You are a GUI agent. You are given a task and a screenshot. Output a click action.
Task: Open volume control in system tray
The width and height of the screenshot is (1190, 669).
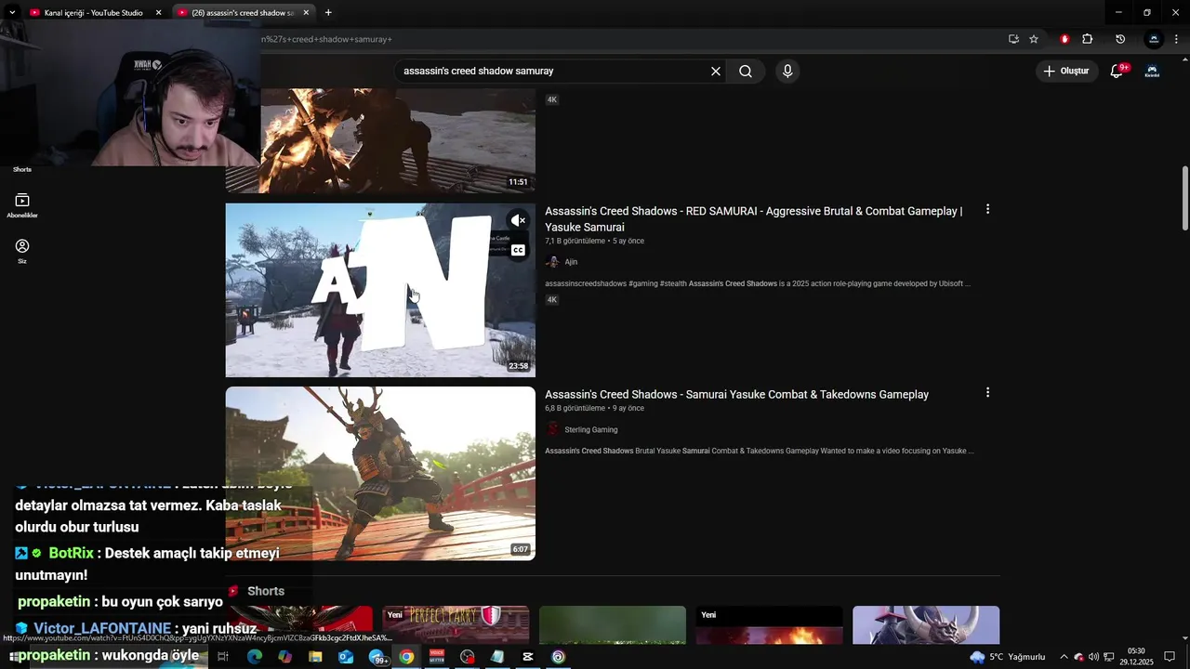point(1093,657)
